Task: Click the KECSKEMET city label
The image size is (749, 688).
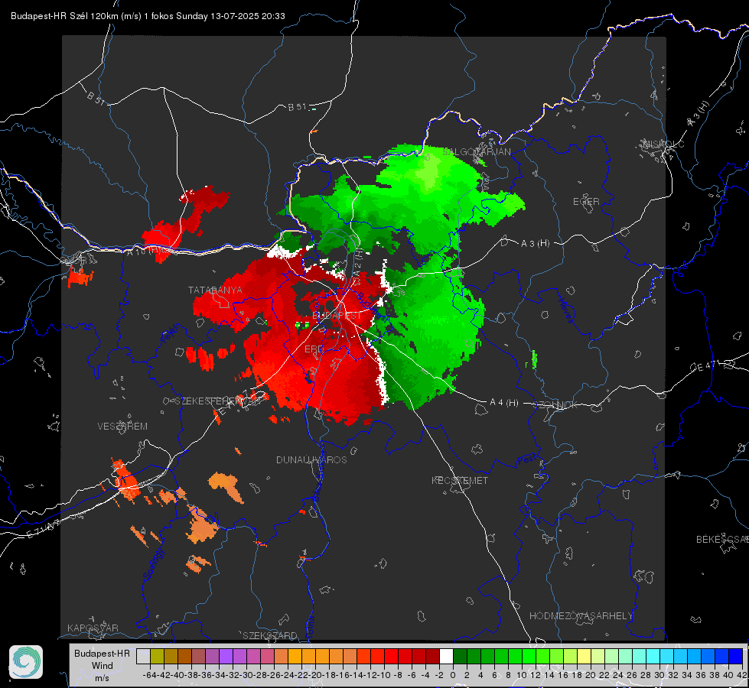Action: pos(460,481)
